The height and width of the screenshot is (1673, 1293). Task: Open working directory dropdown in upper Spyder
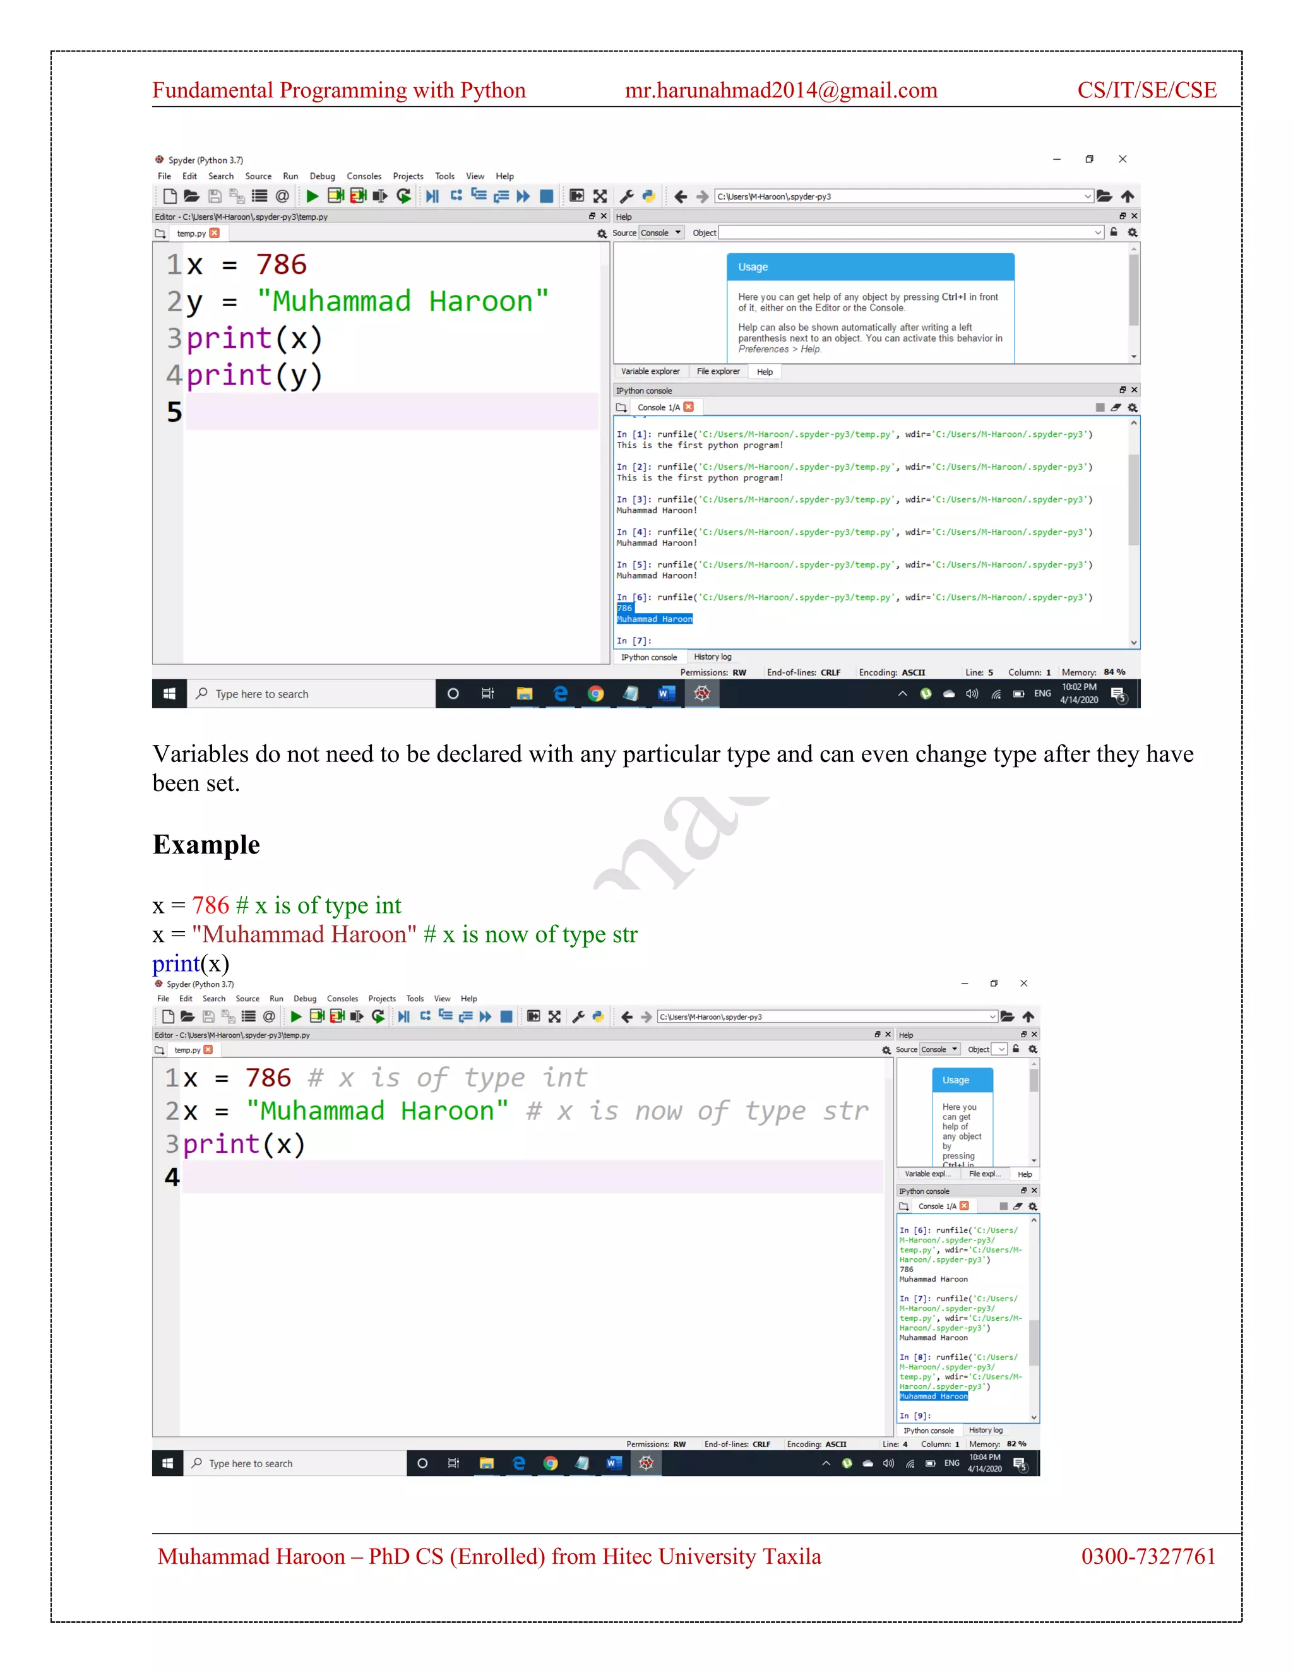pyautogui.click(x=1088, y=197)
